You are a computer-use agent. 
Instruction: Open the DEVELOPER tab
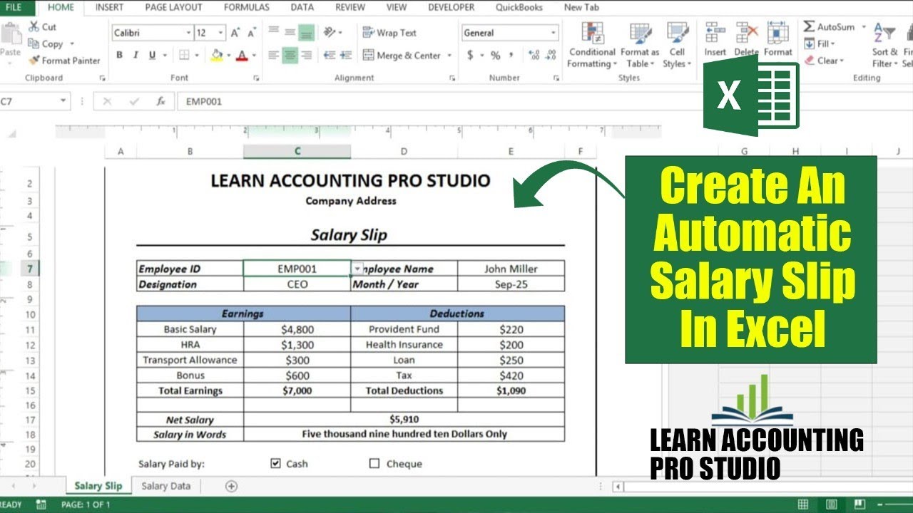(452, 7)
